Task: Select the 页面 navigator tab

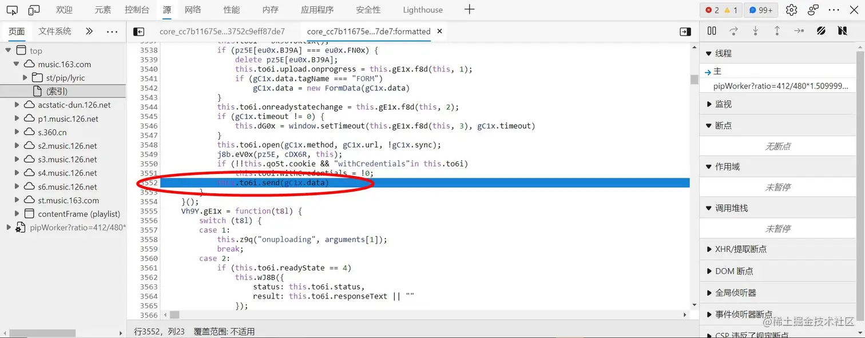Action: pyautogui.click(x=17, y=31)
